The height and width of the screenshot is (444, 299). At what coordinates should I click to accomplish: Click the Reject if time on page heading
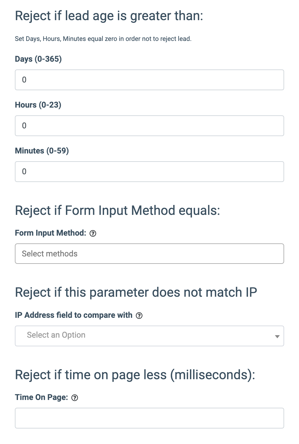coord(135,375)
